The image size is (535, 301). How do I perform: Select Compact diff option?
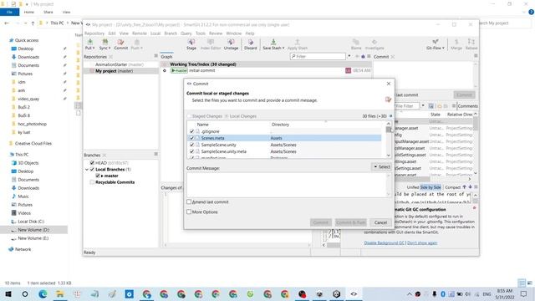click(453, 187)
